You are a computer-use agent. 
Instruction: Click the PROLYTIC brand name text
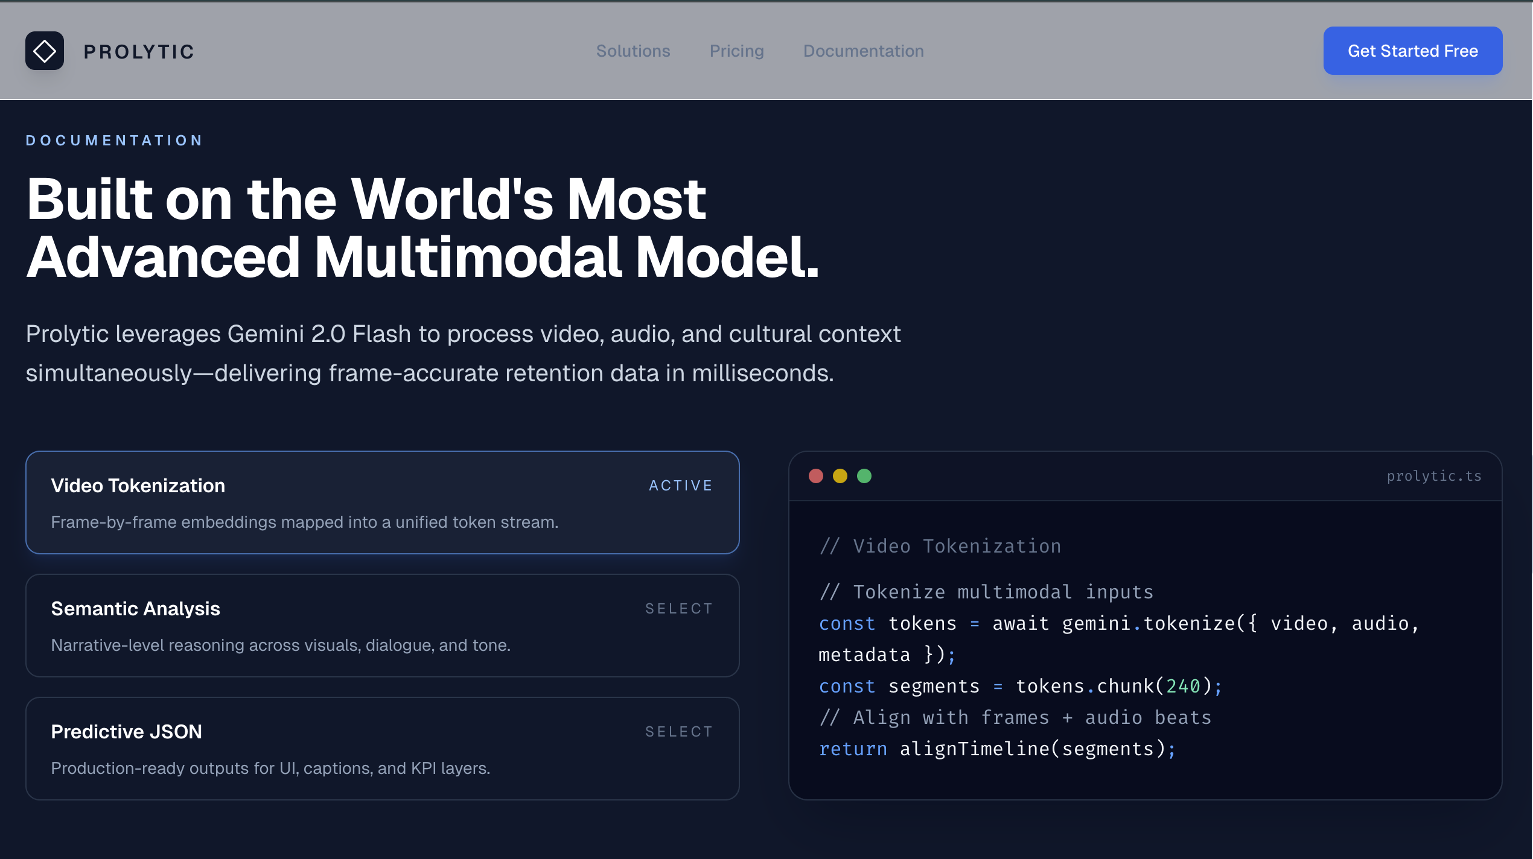(x=139, y=52)
